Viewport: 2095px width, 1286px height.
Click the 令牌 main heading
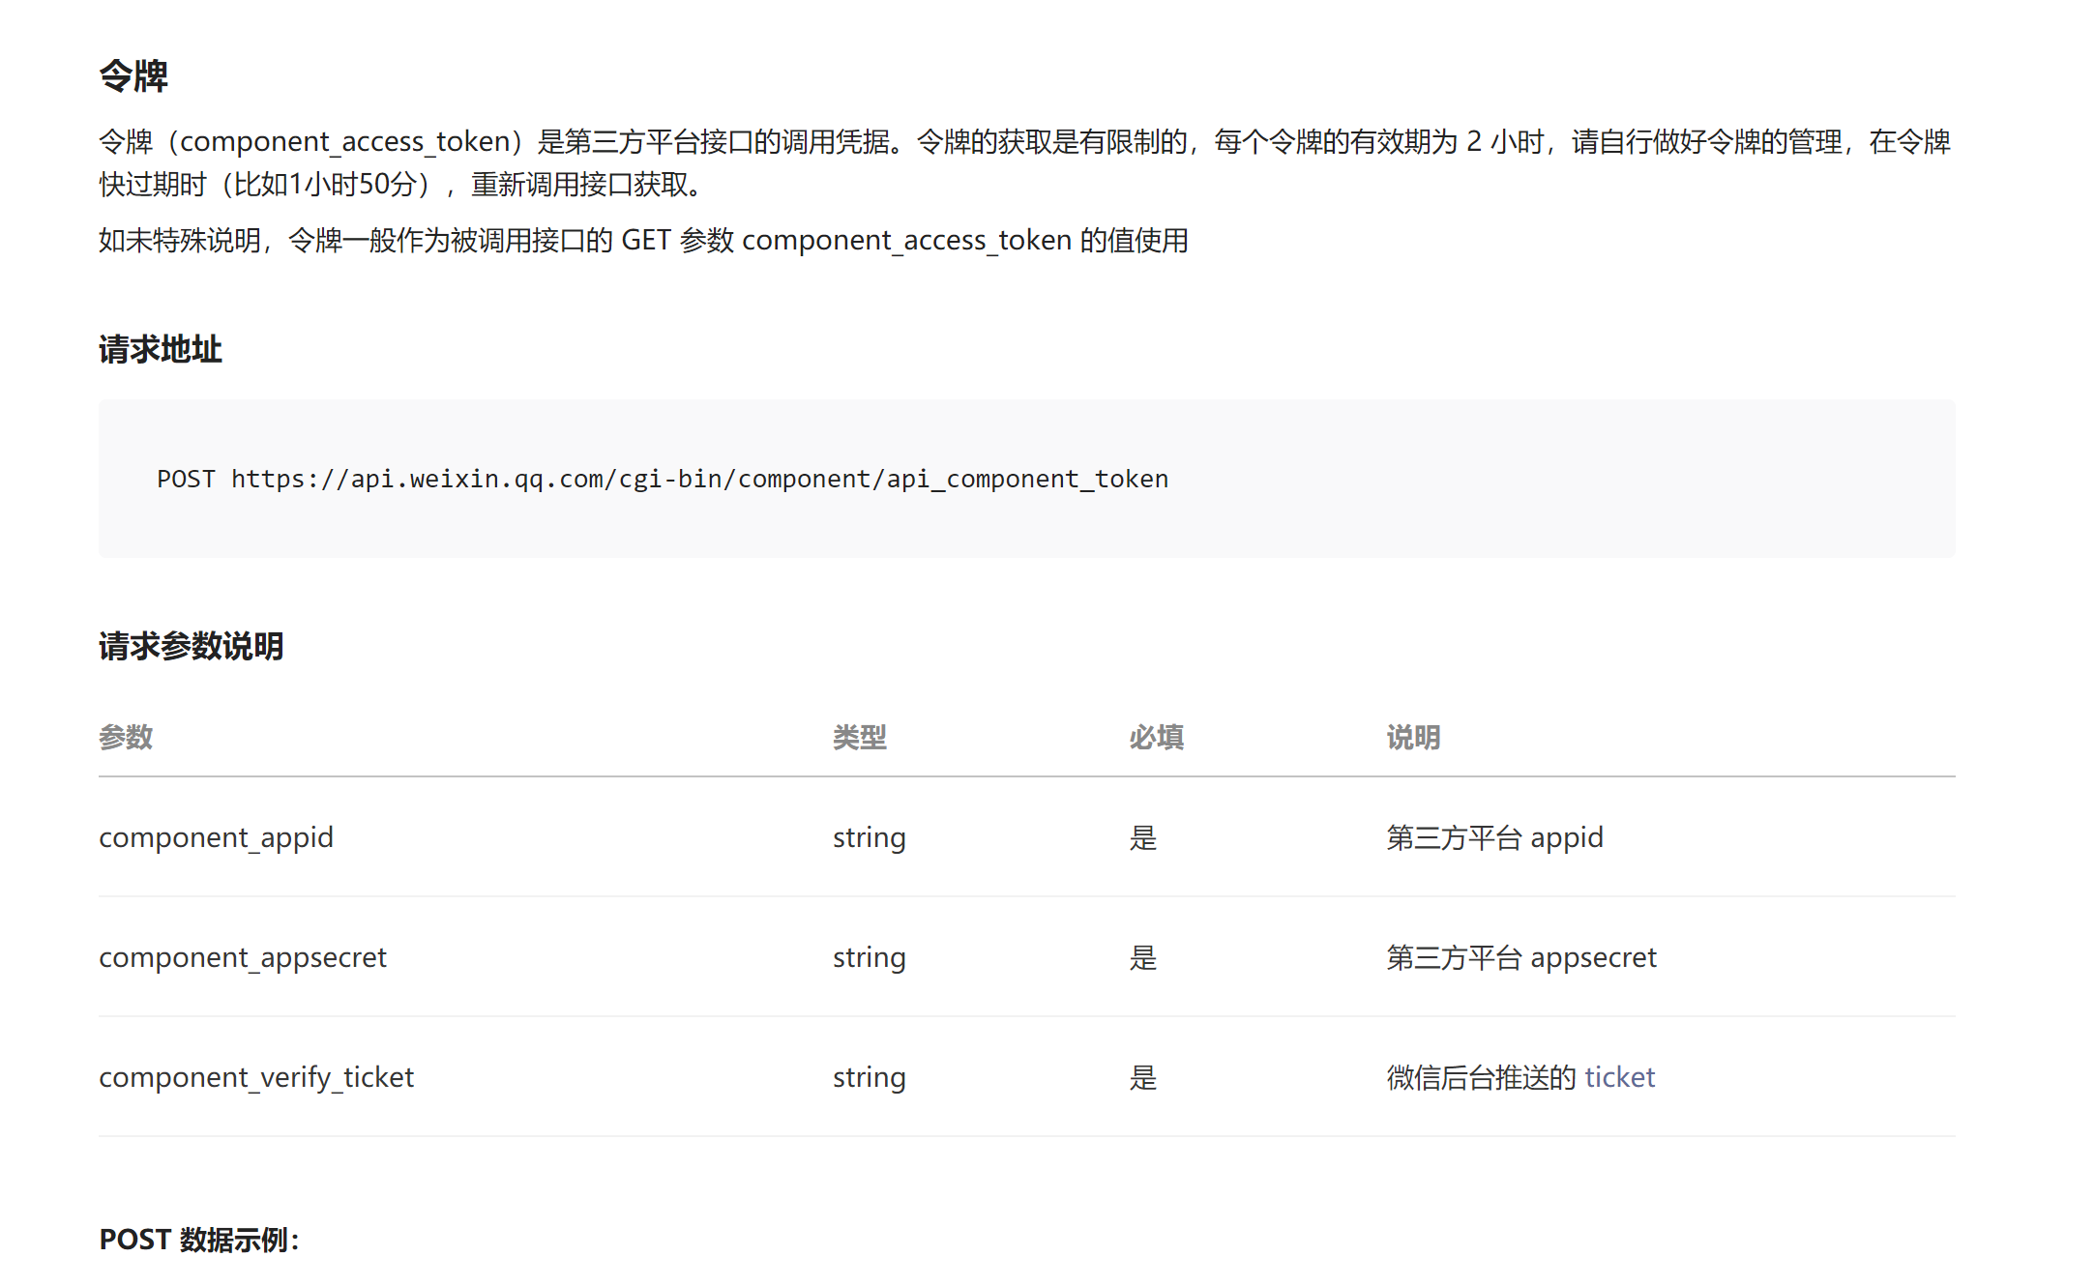[x=133, y=76]
